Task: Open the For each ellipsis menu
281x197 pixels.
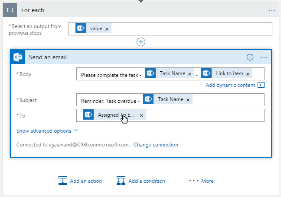Action: pos(272,10)
